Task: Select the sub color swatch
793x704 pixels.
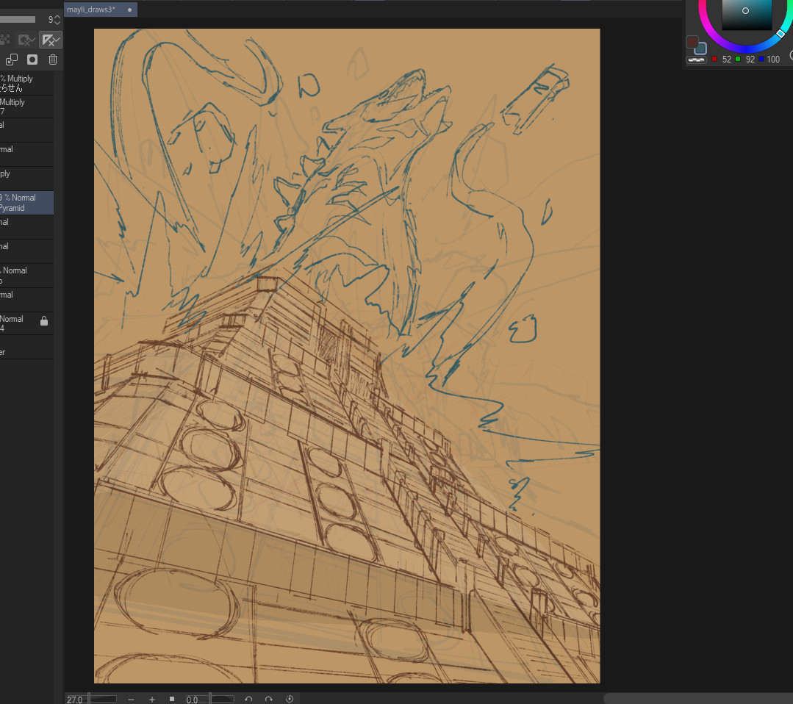Action: click(x=701, y=49)
